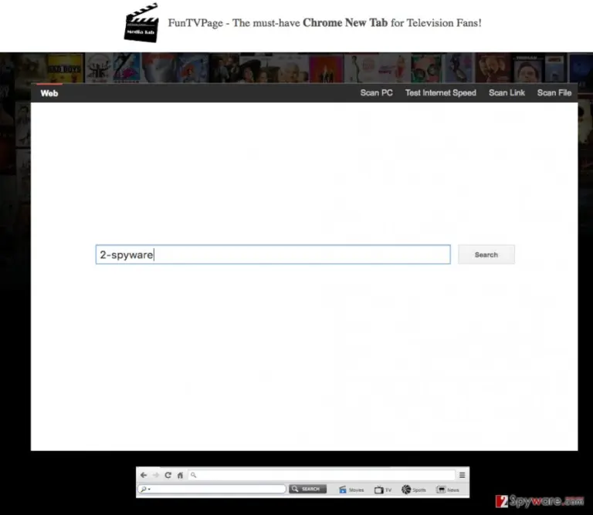Image resolution: width=593 pixels, height=515 pixels.
Task: Open home page via house icon
Action: [181, 475]
